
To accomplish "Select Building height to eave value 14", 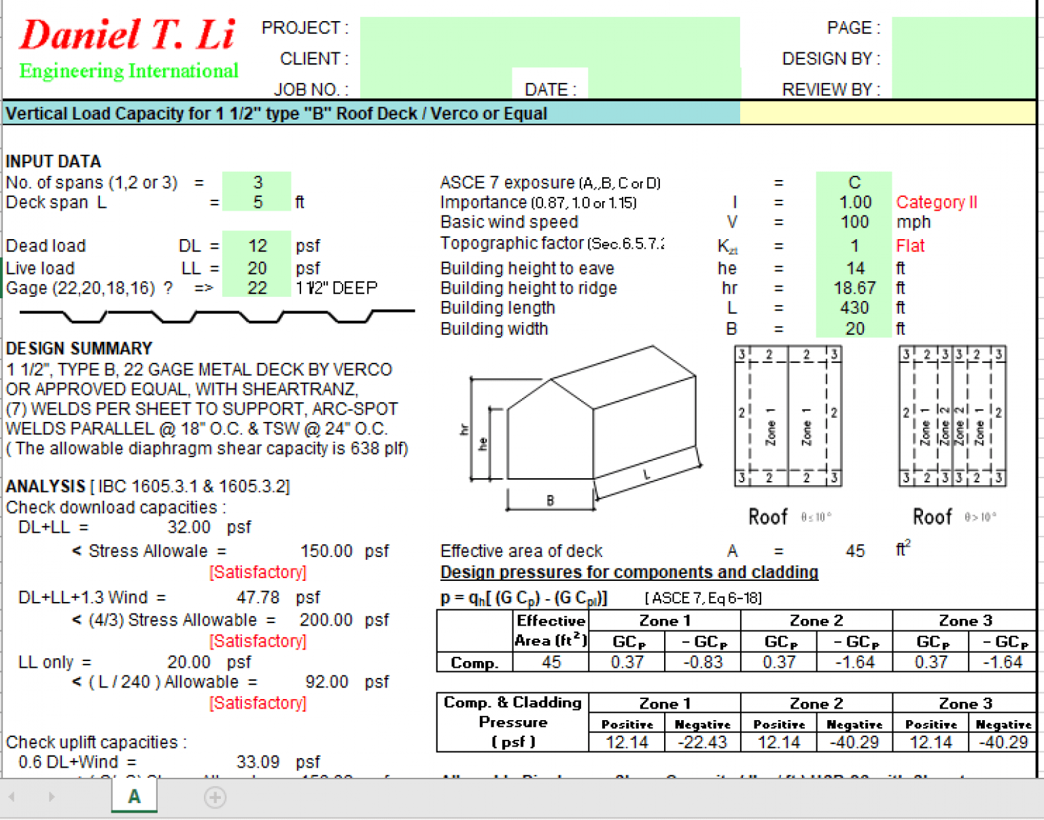I will (x=854, y=268).
